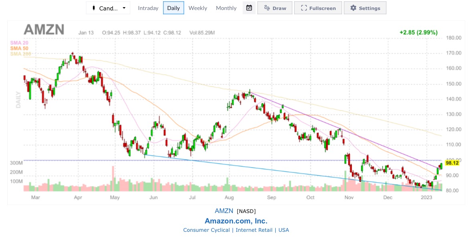Click the SMA 200 legend label
The height and width of the screenshot is (241, 472).
(20, 54)
